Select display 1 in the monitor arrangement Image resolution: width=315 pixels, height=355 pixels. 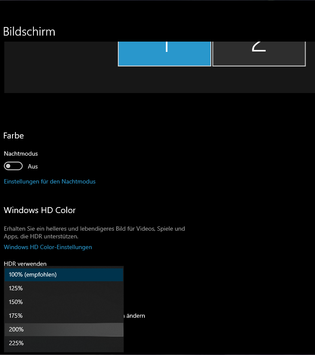coord(165,54)
